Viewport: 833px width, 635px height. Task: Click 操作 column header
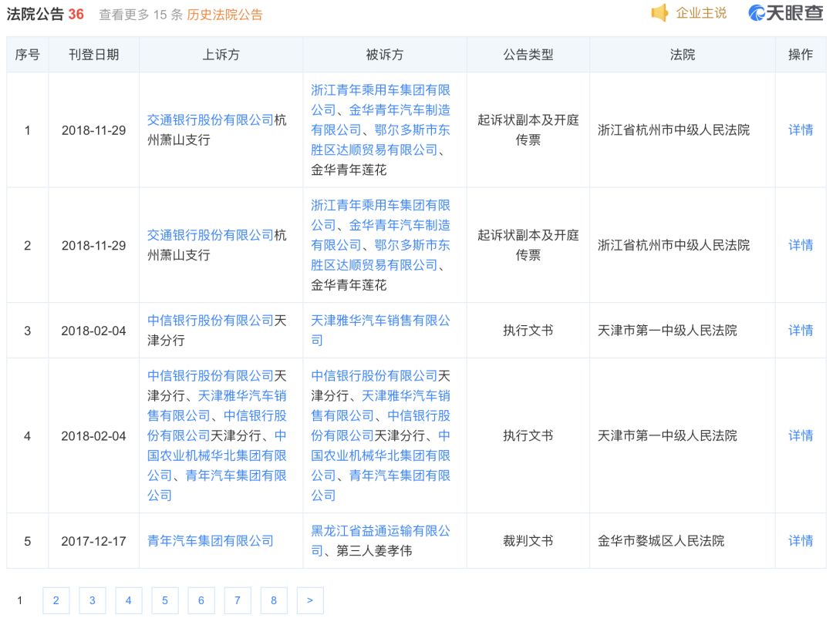pos(801,54)
